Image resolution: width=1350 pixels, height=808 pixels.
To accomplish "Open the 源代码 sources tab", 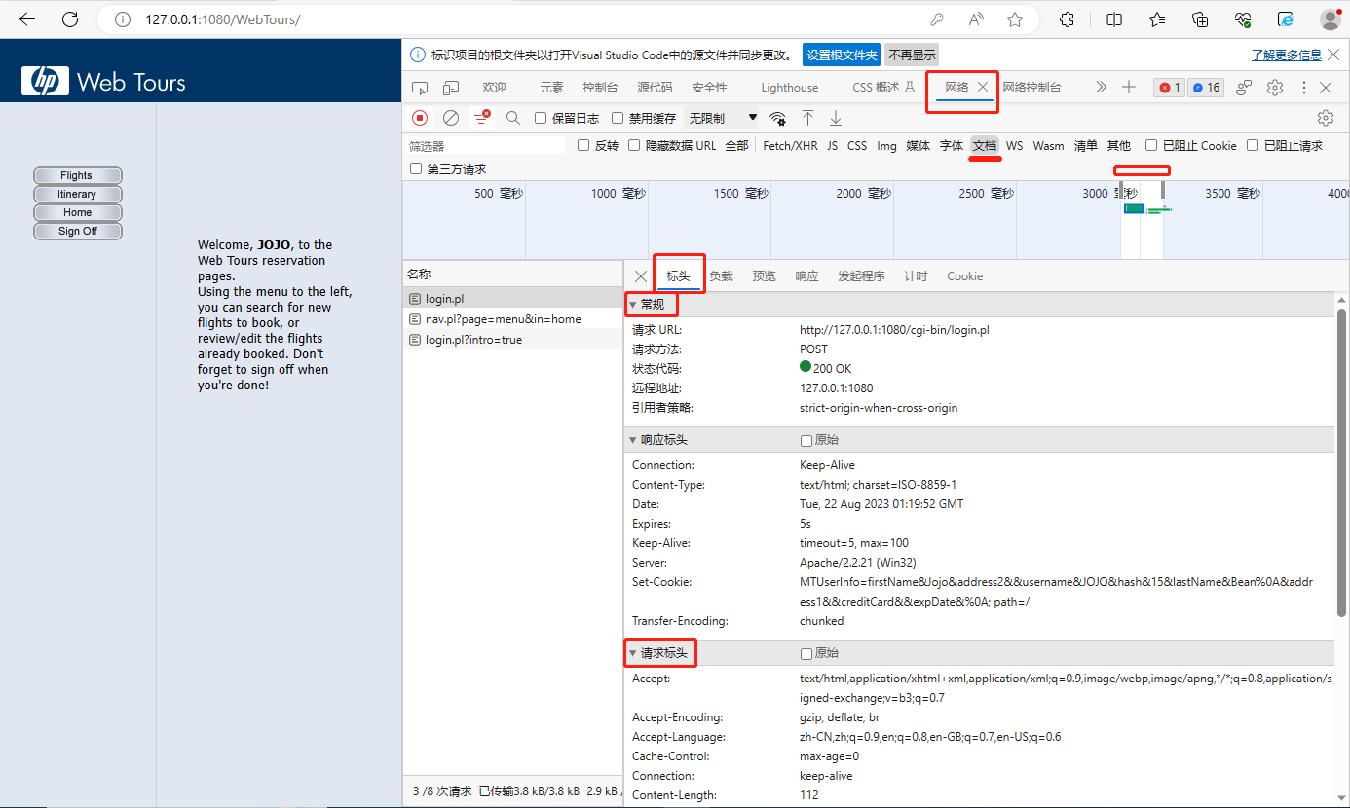I will coord(655,88).
